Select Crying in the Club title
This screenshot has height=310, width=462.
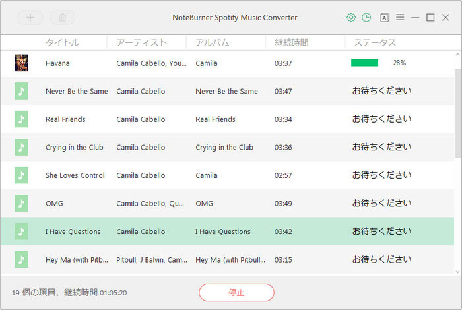[x=74, y=148]
